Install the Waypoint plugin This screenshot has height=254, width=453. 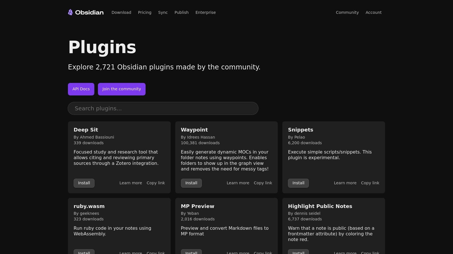191,183
